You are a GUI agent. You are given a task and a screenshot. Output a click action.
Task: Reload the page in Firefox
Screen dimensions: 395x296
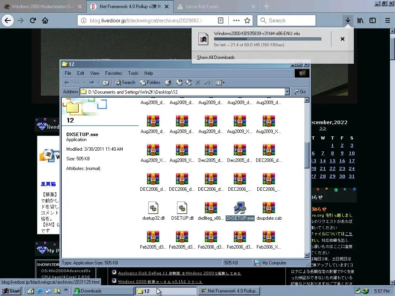[33, 20]
